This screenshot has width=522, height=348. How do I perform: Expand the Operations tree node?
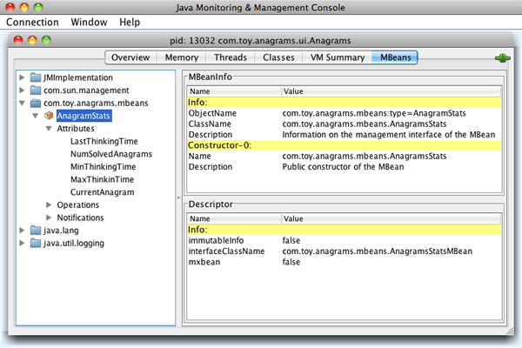49,205
